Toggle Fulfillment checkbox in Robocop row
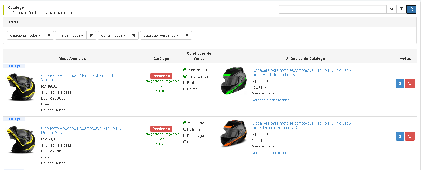 pos(185,129)
